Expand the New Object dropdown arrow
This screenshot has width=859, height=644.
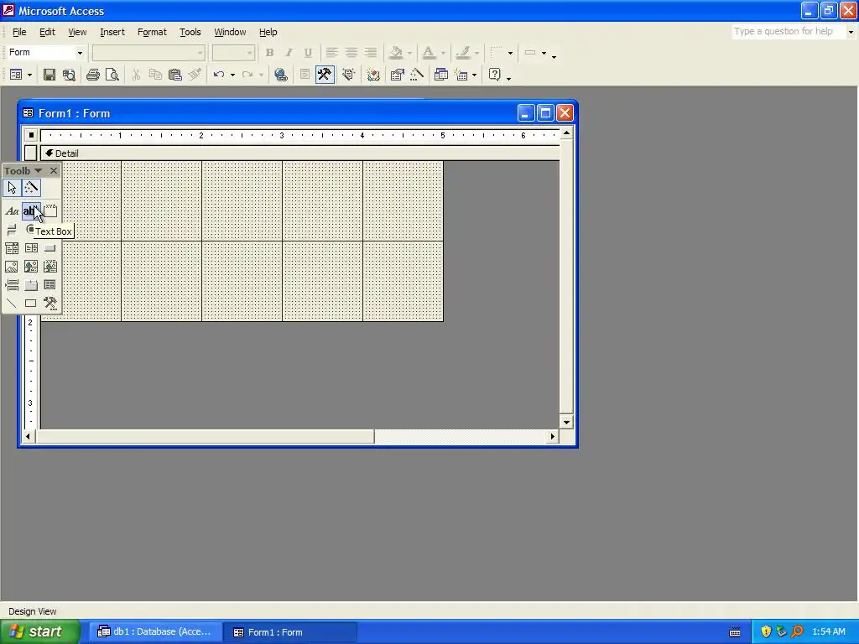click(x=474, y=75)
